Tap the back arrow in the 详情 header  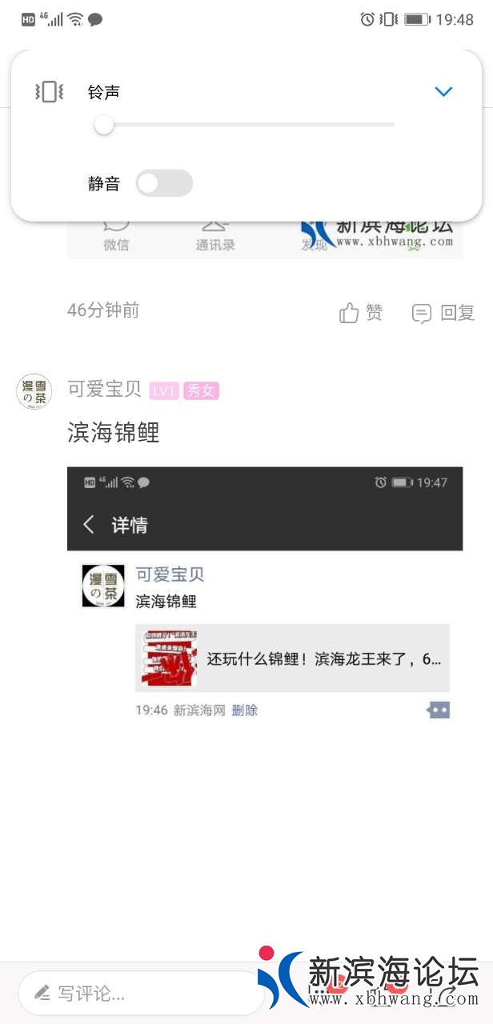click(x=89, y=525)
